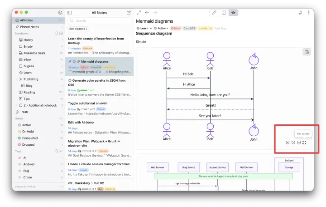Search tags with magnifier icon
Viewport: 326px width, 207px height.
pyautogui.click(x=56, y=151)
